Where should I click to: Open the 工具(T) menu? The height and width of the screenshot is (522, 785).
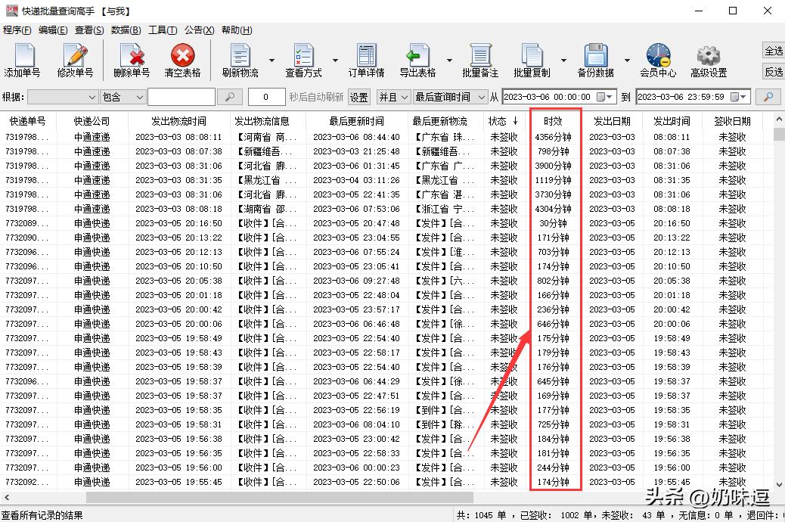pos(163,30)
